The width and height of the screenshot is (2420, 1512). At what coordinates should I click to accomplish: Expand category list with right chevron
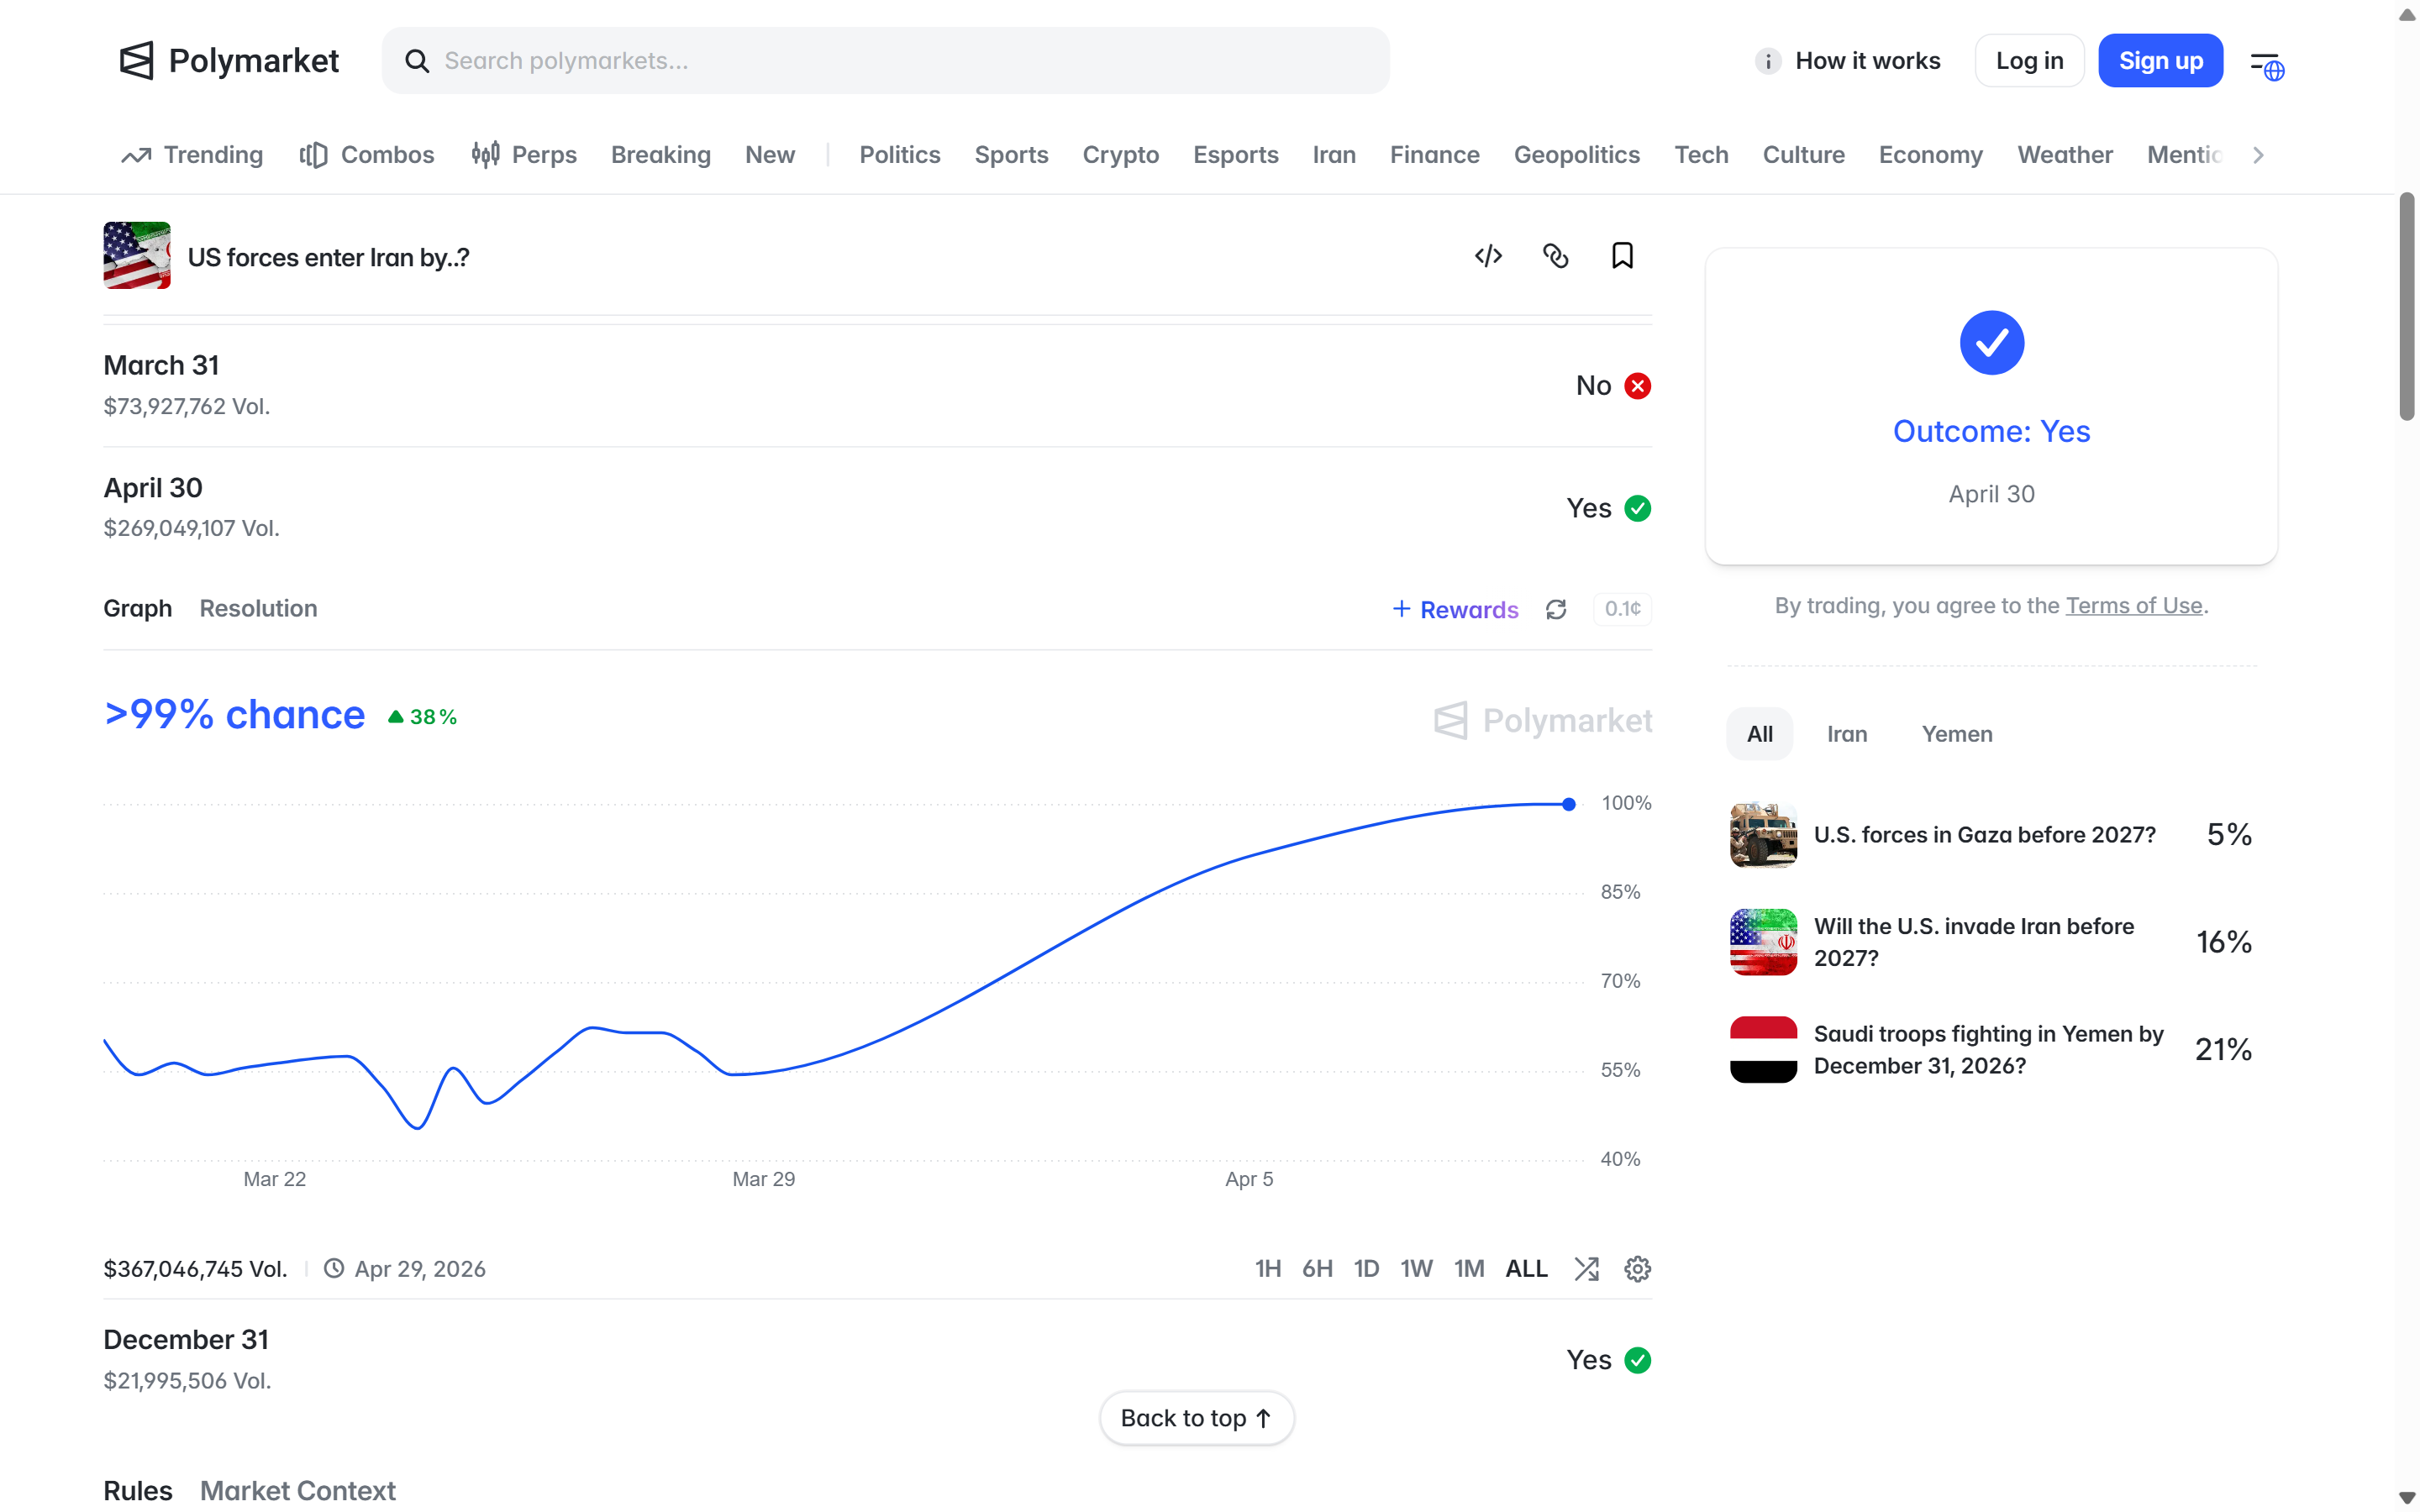[x=2258, y=155]
